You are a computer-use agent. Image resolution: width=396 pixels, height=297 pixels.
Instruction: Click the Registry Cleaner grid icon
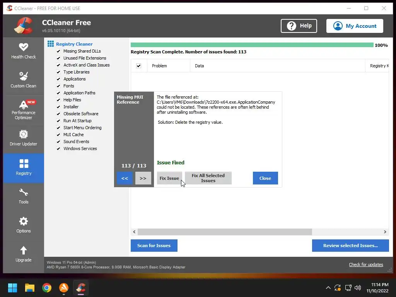(51, 44)
